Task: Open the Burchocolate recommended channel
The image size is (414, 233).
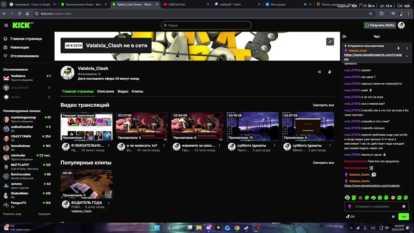Action: point(27,176)
